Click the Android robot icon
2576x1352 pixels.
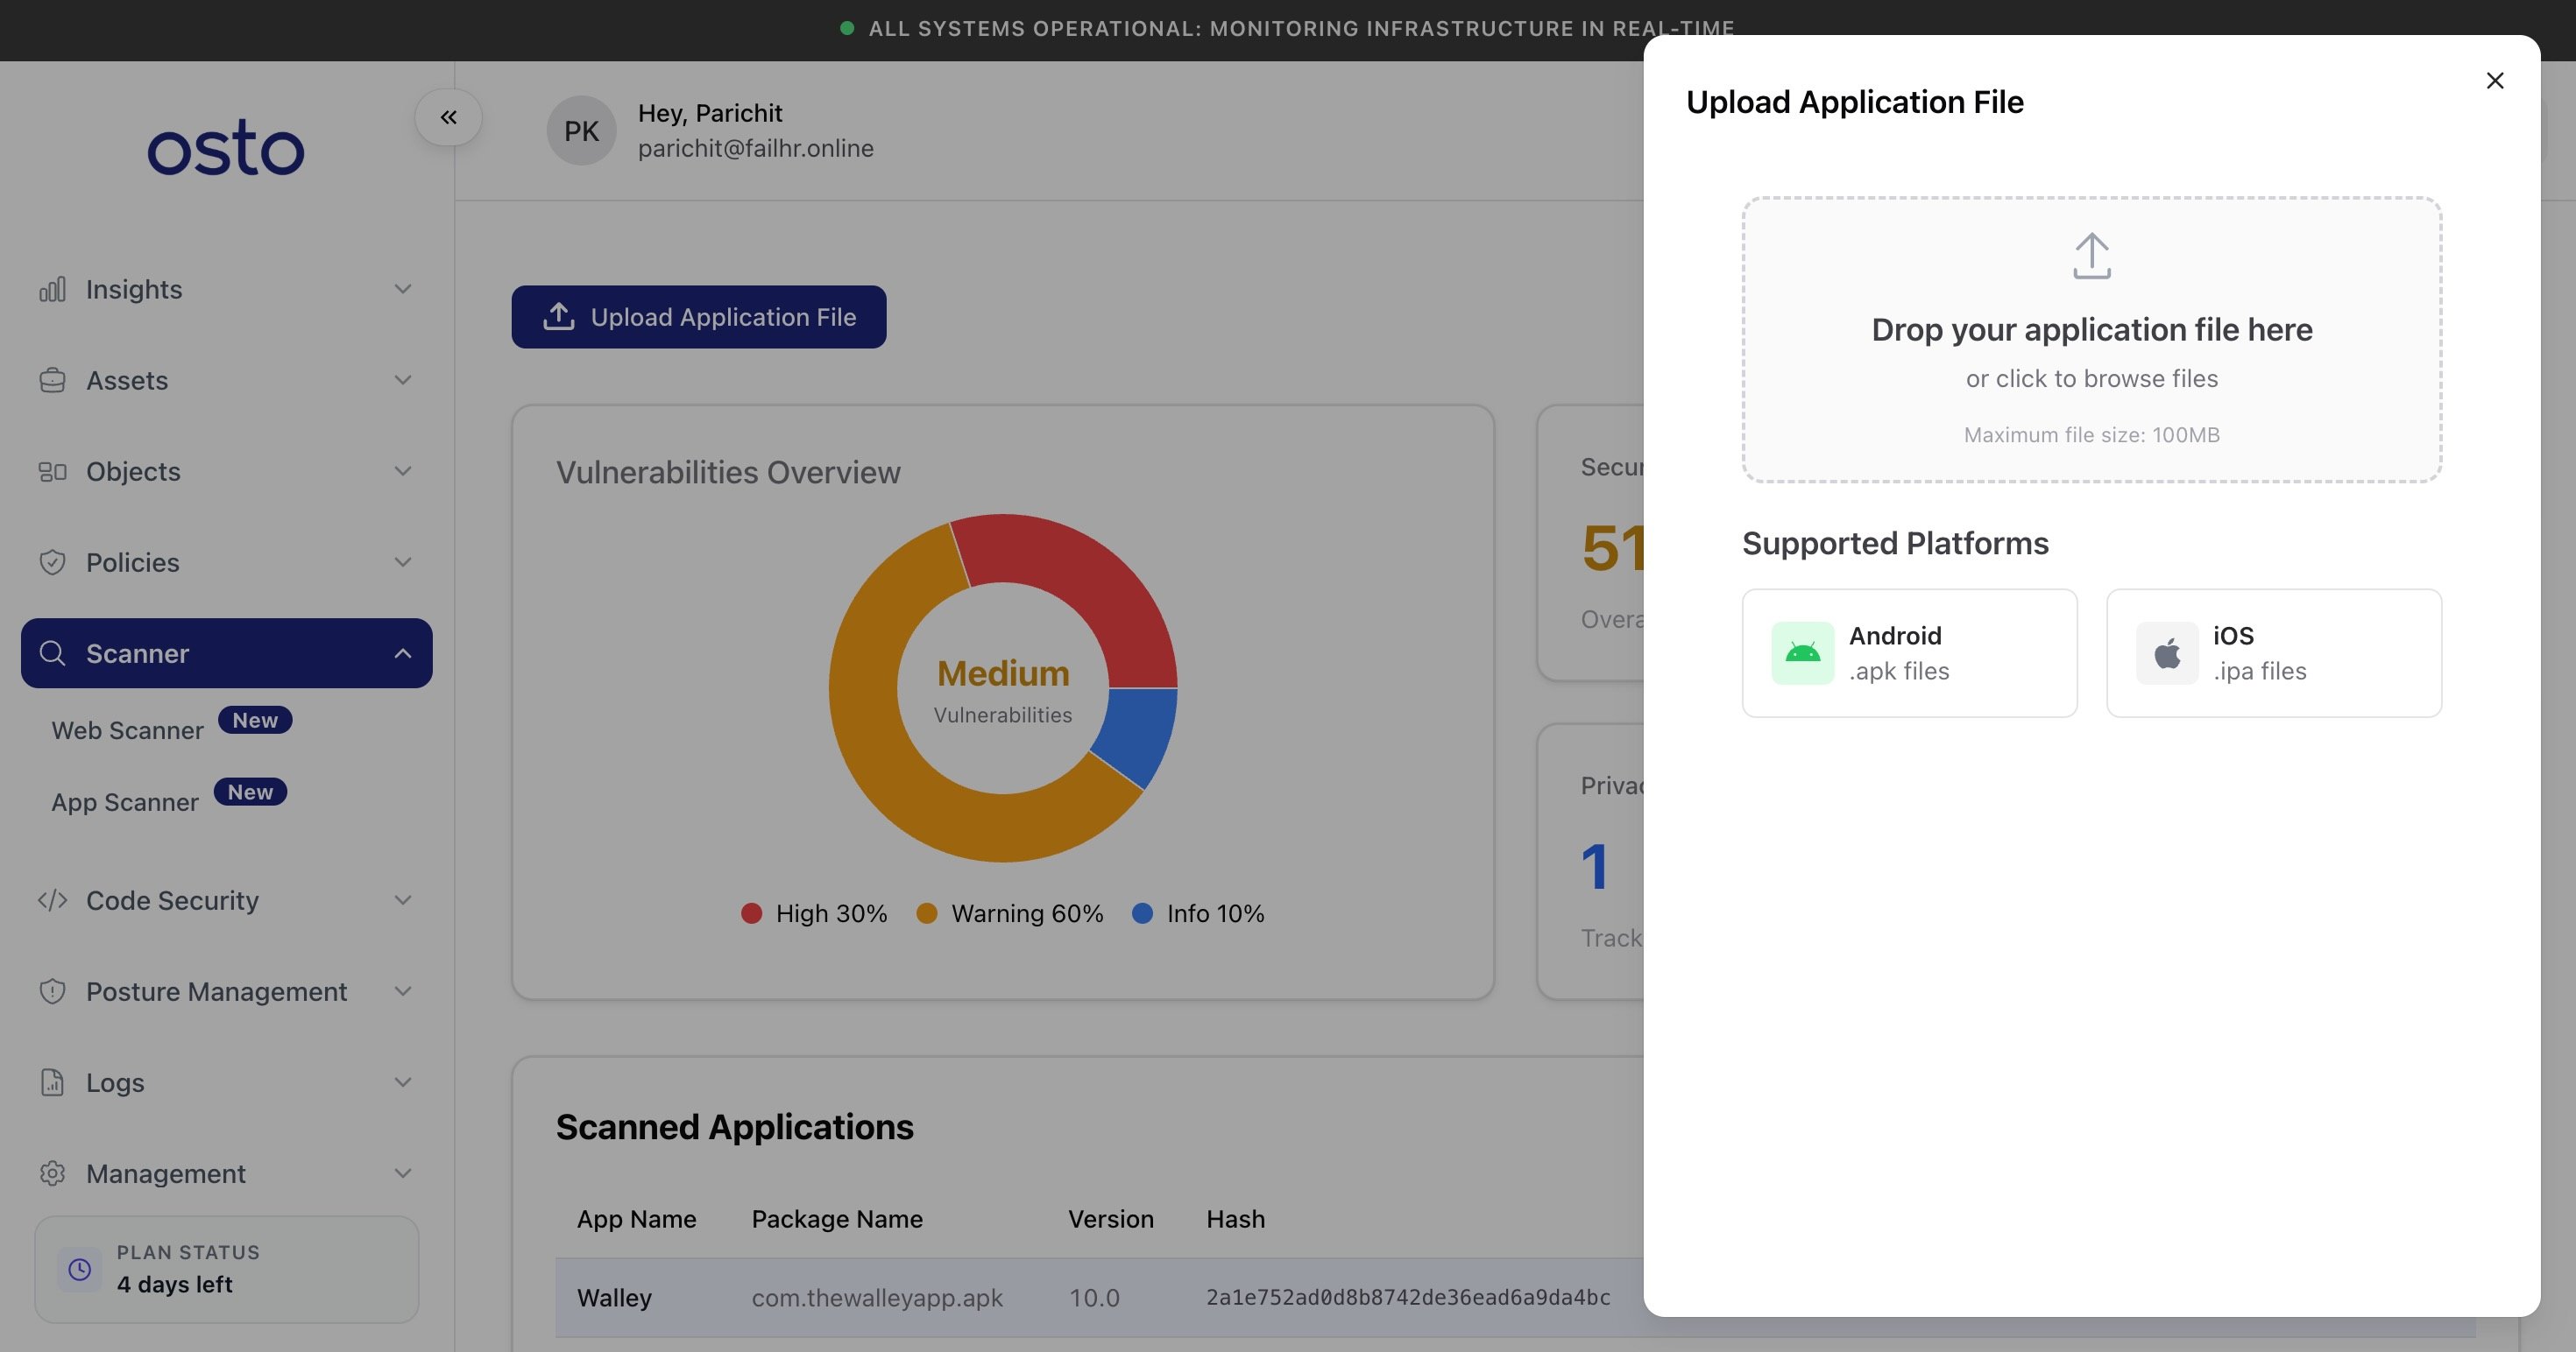click(x=1802, y=653)
